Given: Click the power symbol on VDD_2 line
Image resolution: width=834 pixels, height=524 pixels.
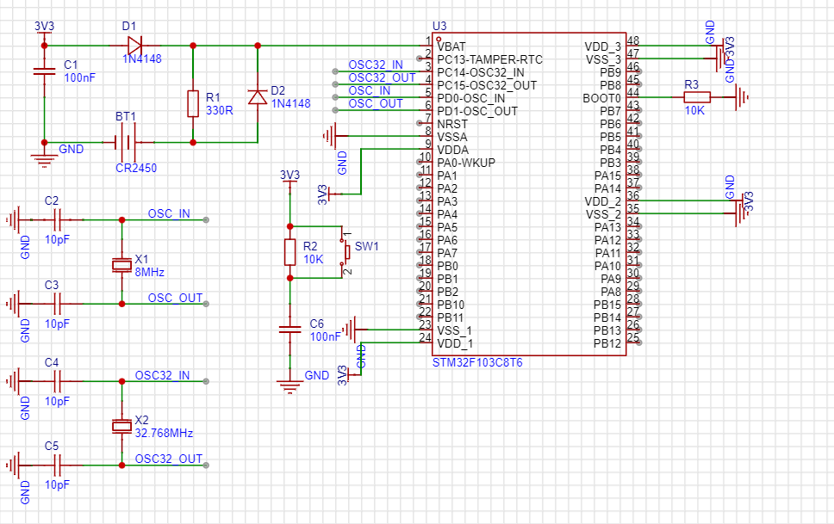Looking at the screenshot, I should pos(742,200).
